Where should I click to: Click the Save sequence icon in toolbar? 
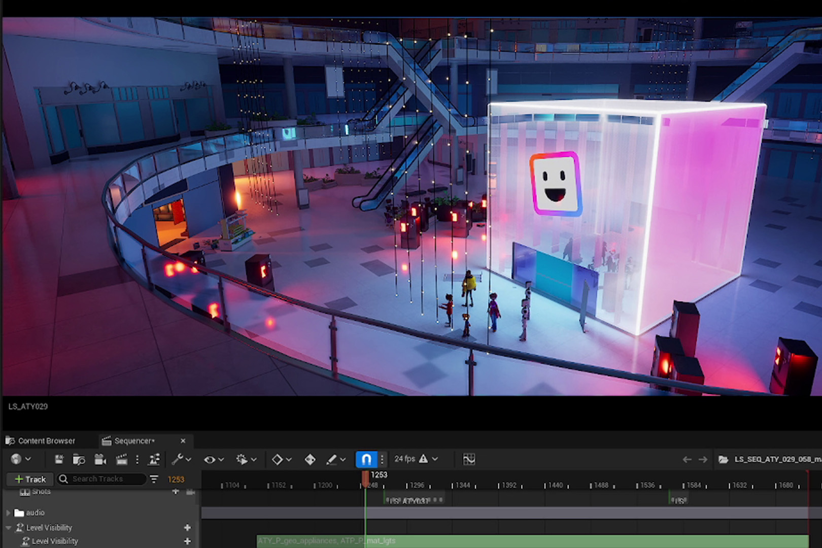[x=59, y=459]
